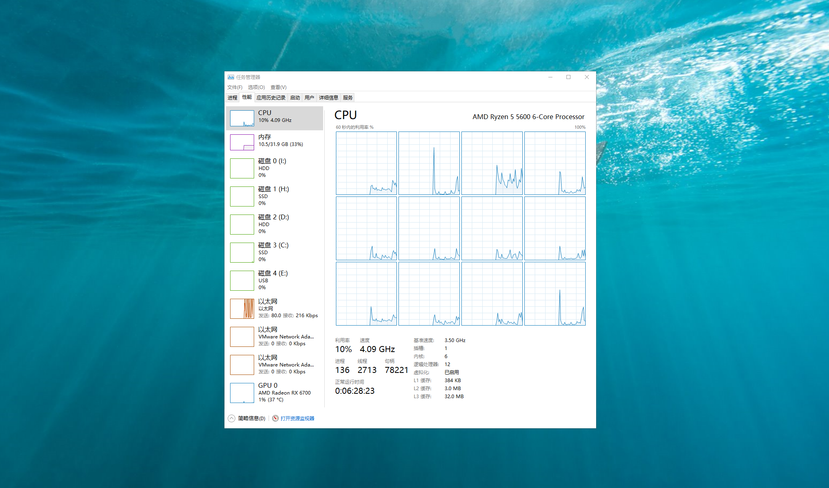Viewport: 829px width, 488px height.
Task: Expand the 查看(V) menu
Action: (278, 87)
